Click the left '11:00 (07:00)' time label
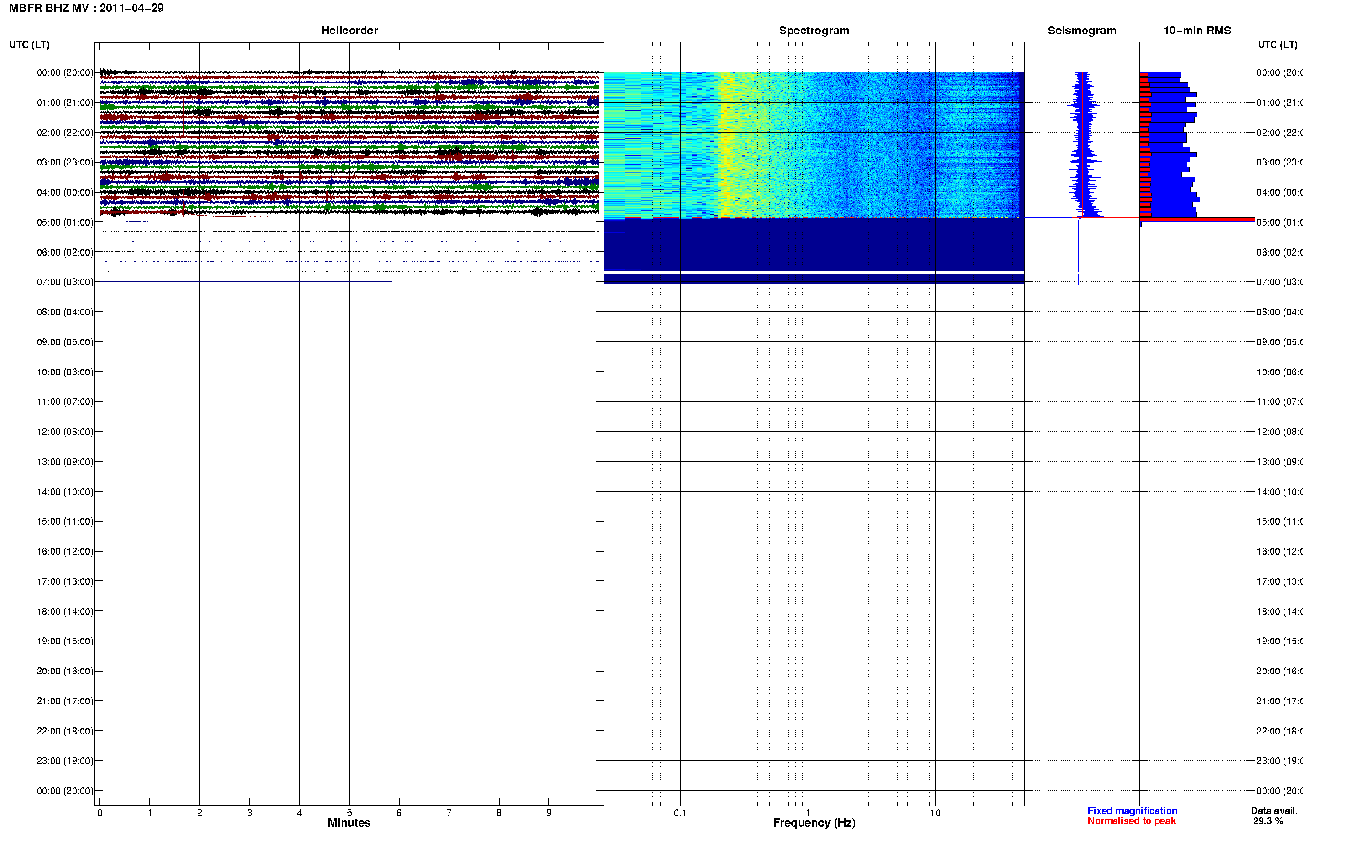 coord(65,402)
